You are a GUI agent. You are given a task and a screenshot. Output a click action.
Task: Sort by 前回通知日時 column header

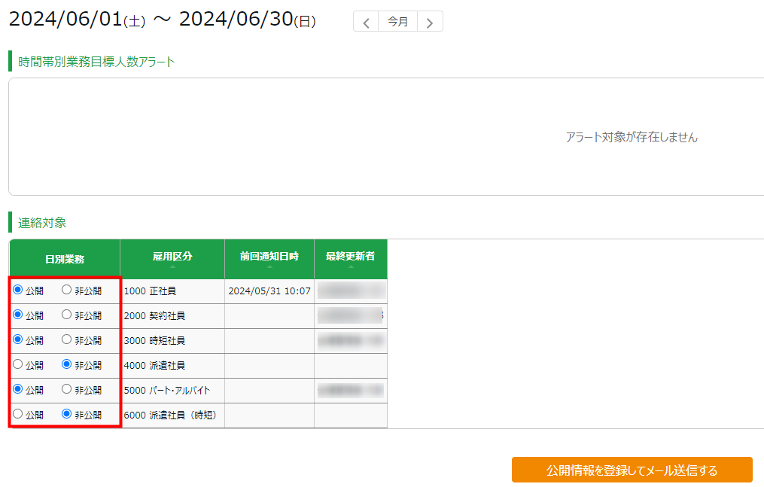(269, 257)
